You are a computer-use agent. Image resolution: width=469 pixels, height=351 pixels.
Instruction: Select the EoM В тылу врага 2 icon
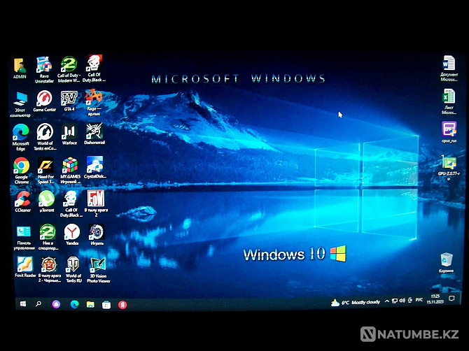[96, 203]
